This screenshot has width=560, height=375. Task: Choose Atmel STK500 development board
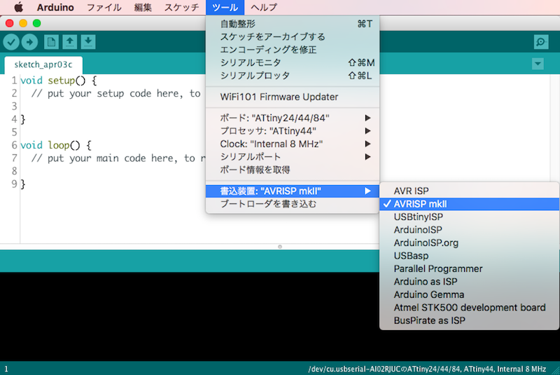click(469, 308)
